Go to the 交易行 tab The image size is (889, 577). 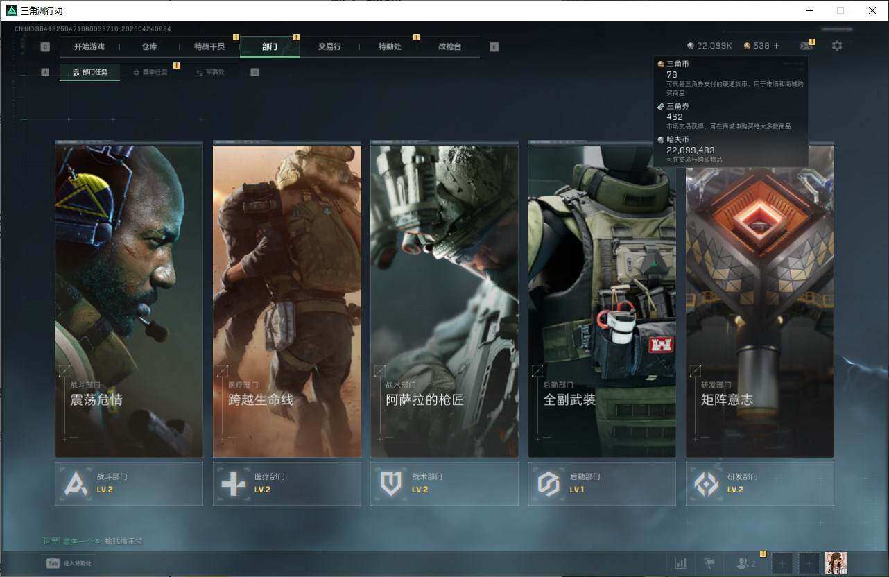pos(329,47)
